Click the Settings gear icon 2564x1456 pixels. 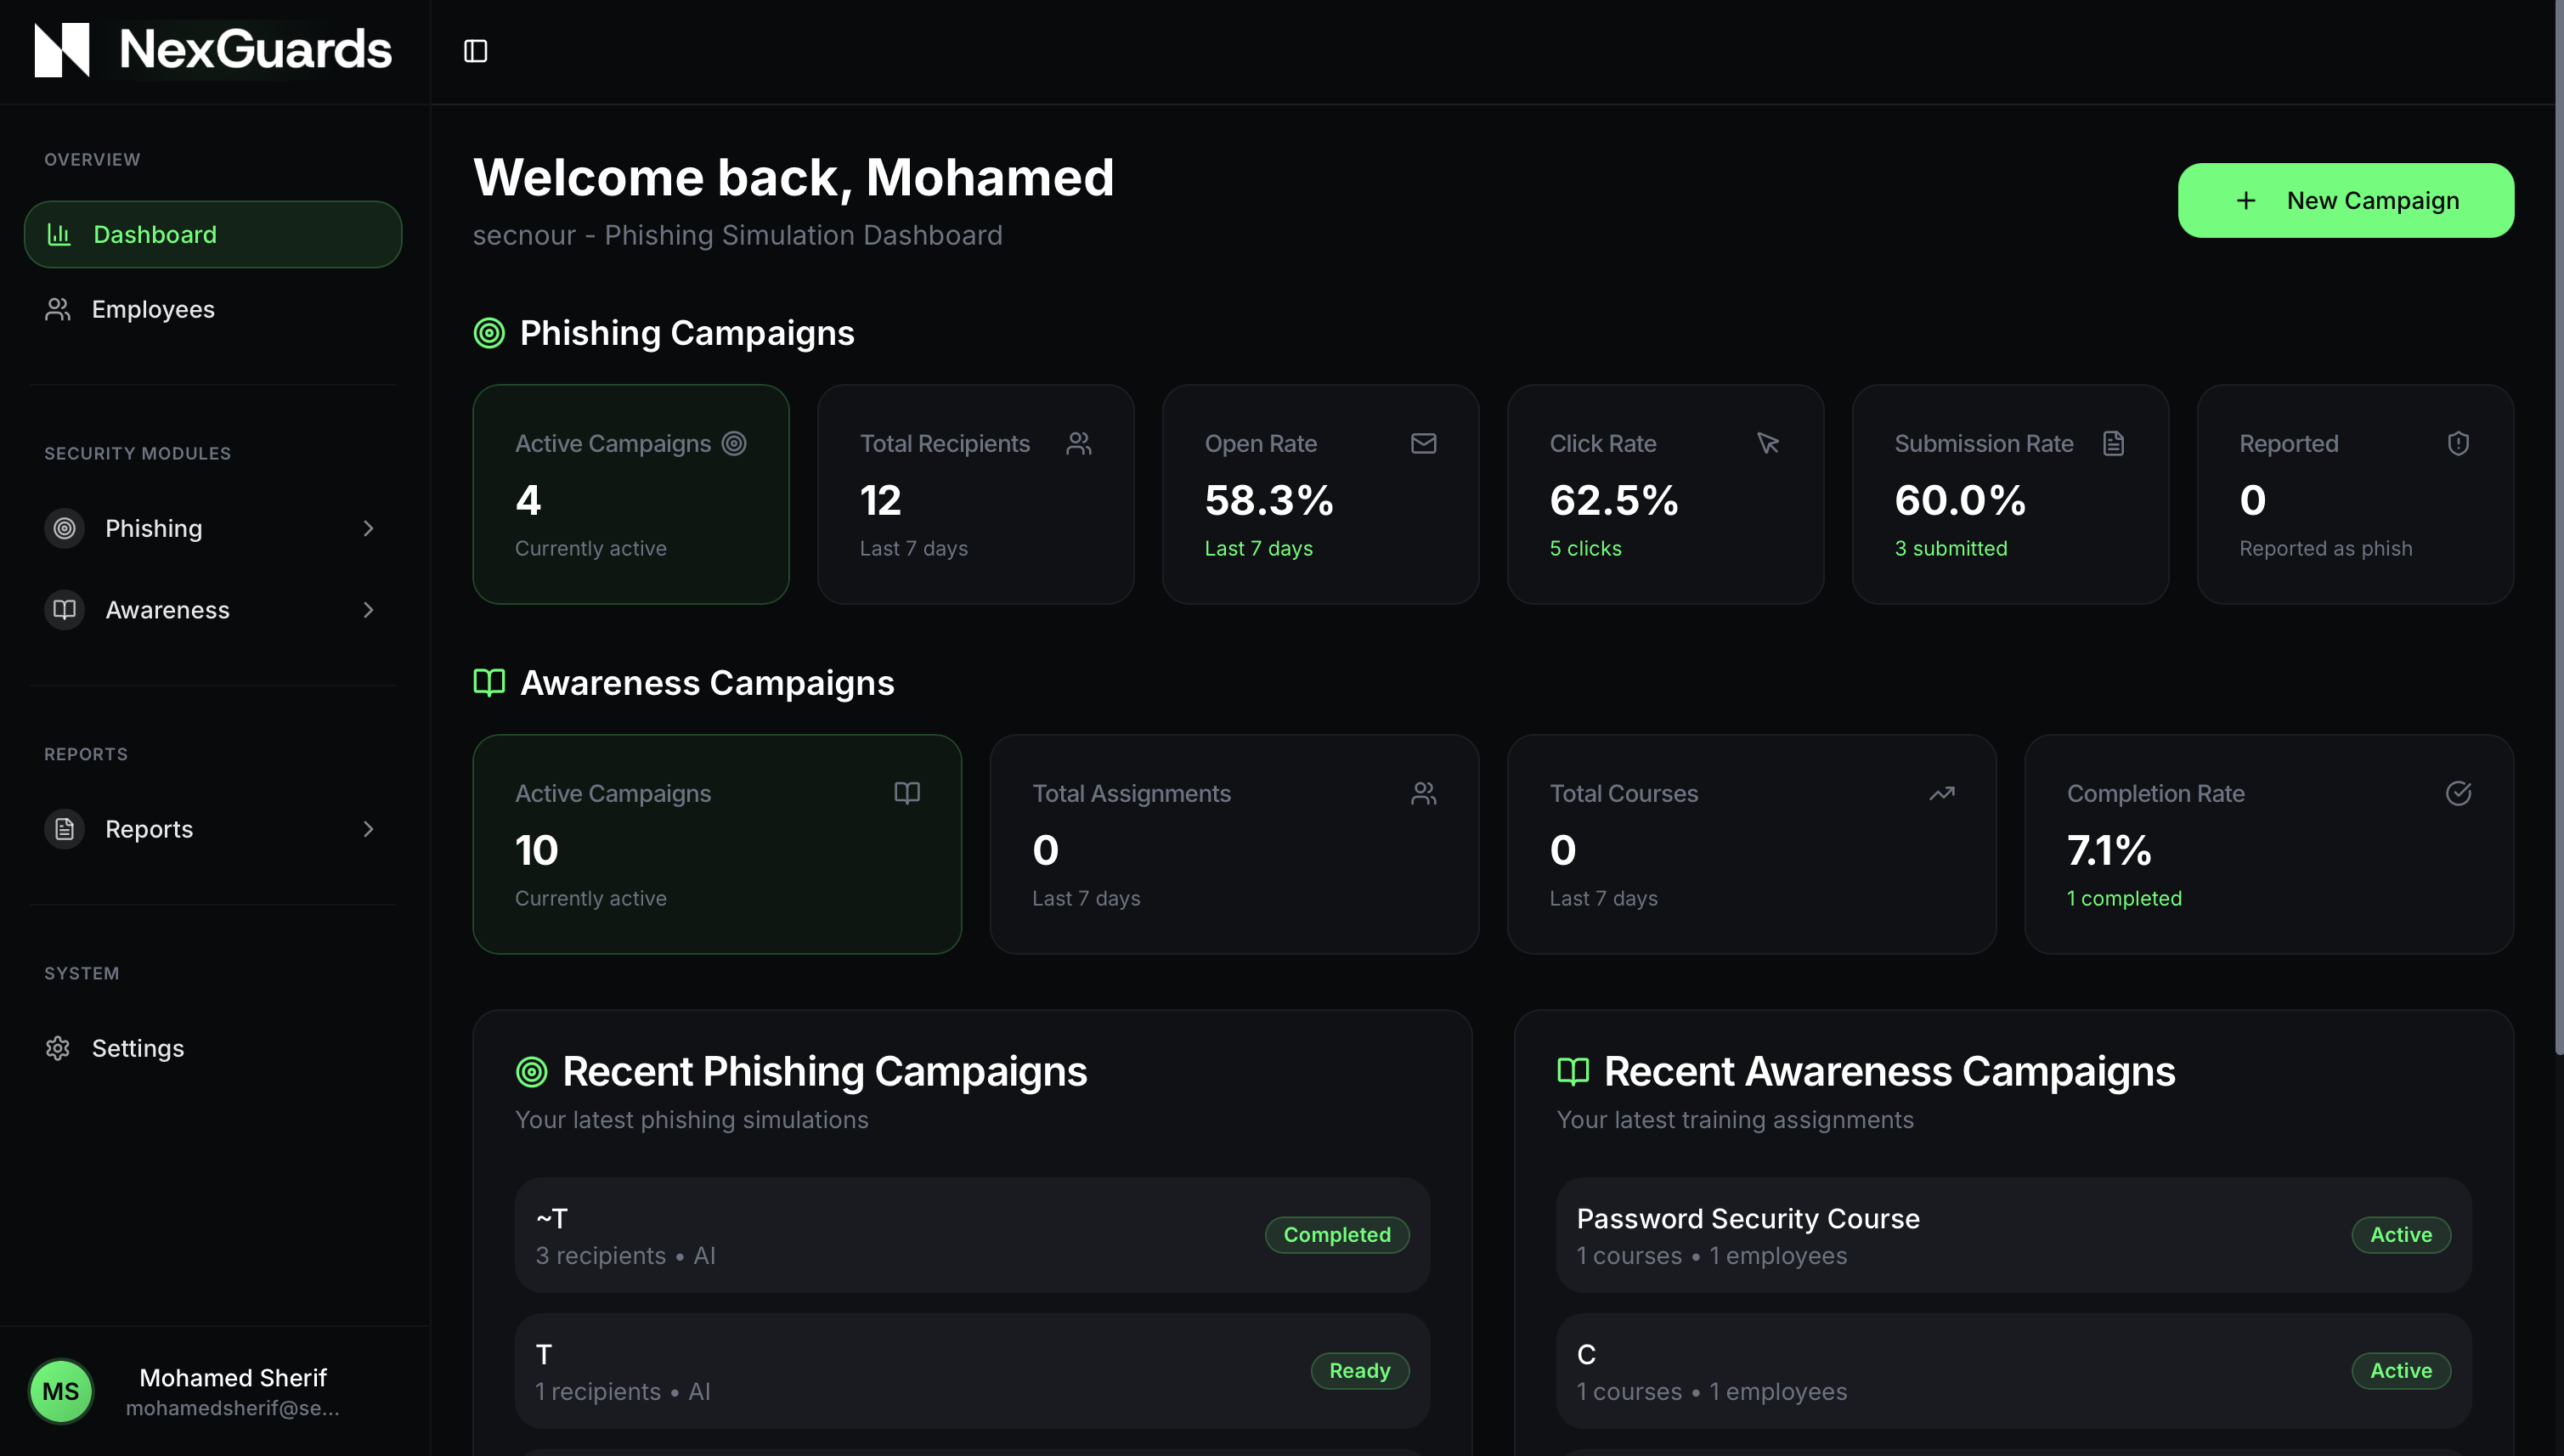pyautogui.click(x=58, y=1048)
